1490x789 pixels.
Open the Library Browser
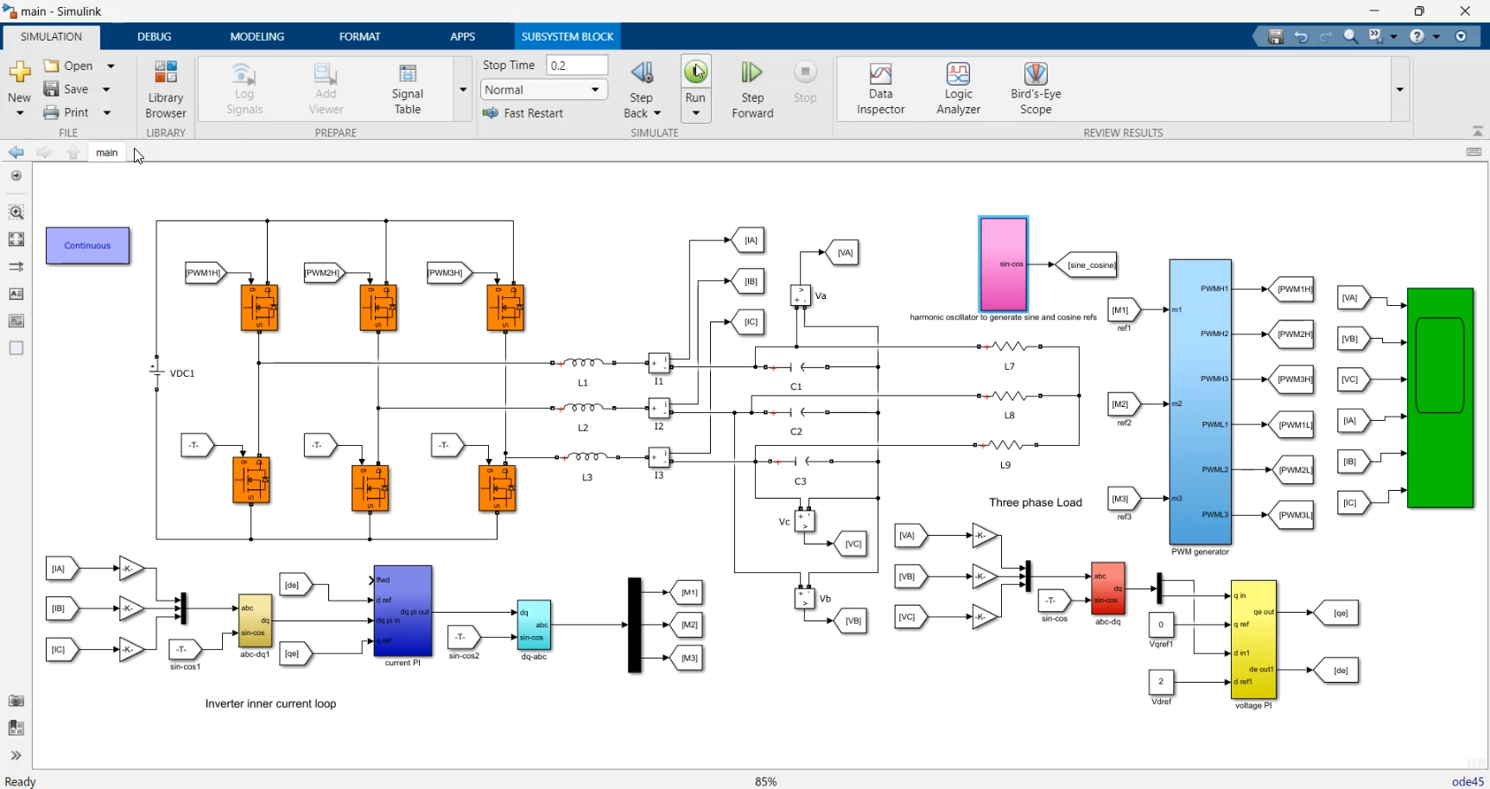click(x=166, y=89)
